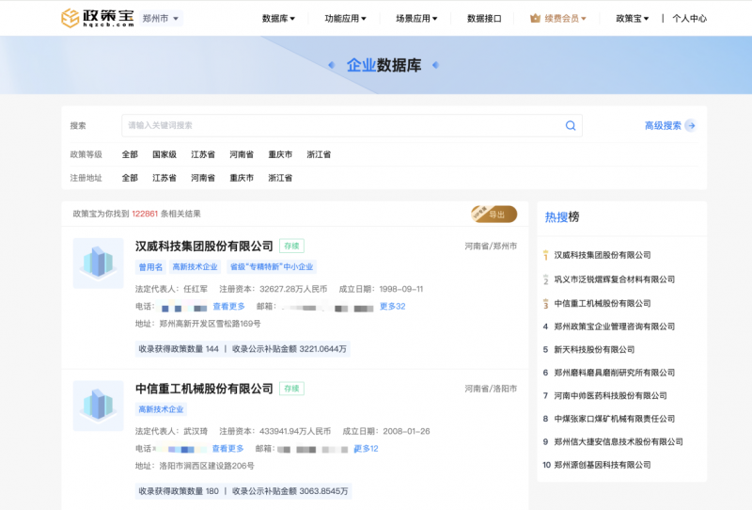Open 郑州磨料磨具磨削研究所有限公司 in 热搜榜

615,373
